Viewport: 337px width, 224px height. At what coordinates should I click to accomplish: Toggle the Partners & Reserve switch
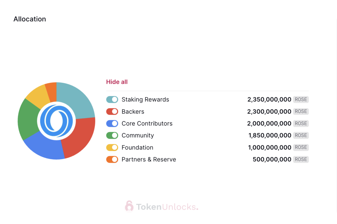pyautogui.click(x=112, y=159)
